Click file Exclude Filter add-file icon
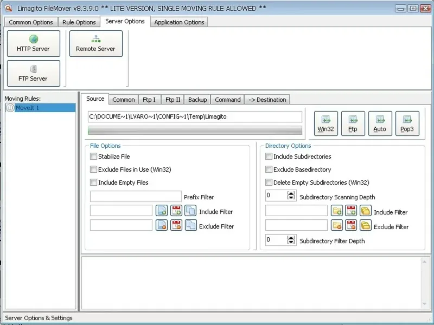The width and height of the screenshot is (434, 325). [161, 225]
